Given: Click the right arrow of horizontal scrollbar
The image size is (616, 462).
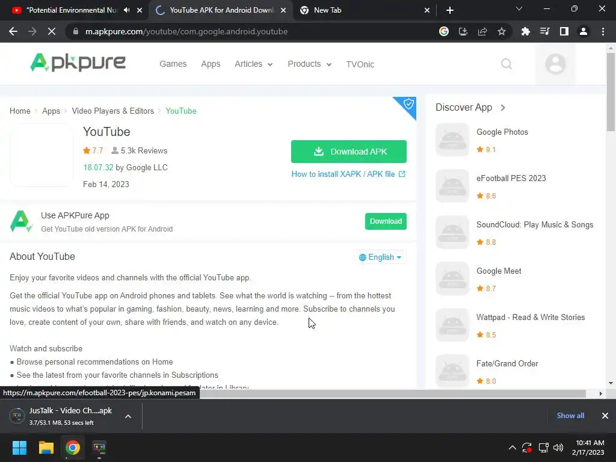Looking at the screenshot, I should (600, 393).
